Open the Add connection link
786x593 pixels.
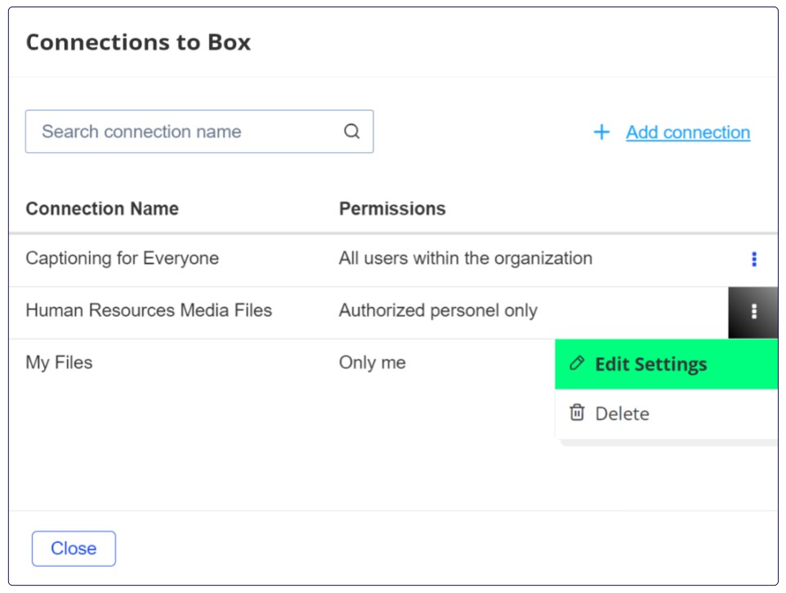point(687,132)
